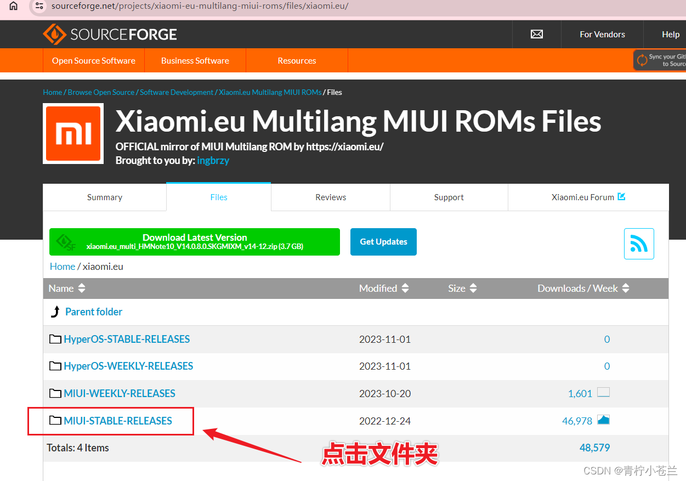Open the Business Software menu
Screen dimensions: 686x481
coord(195,60)
